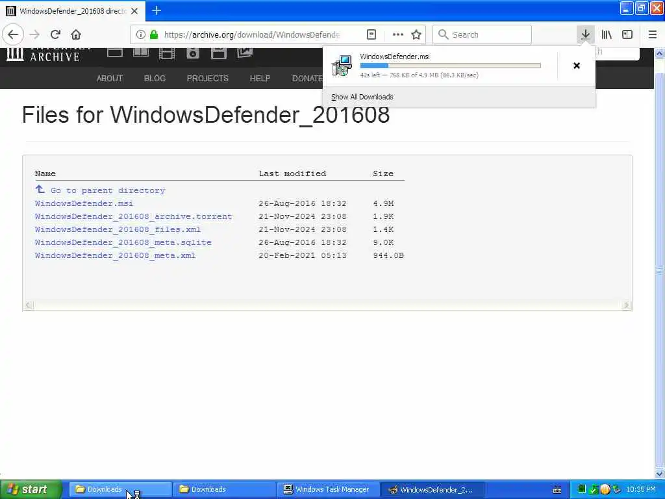Click the orange round tray icon
Viewport: 665px width, 499px height.
(605, 489)
